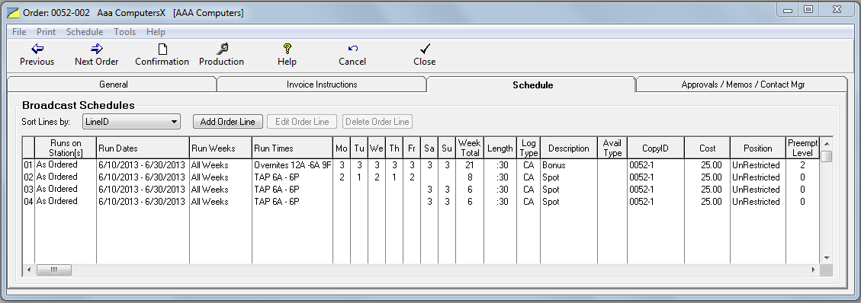
Task: Open the File menu
Action: point(19,32)
